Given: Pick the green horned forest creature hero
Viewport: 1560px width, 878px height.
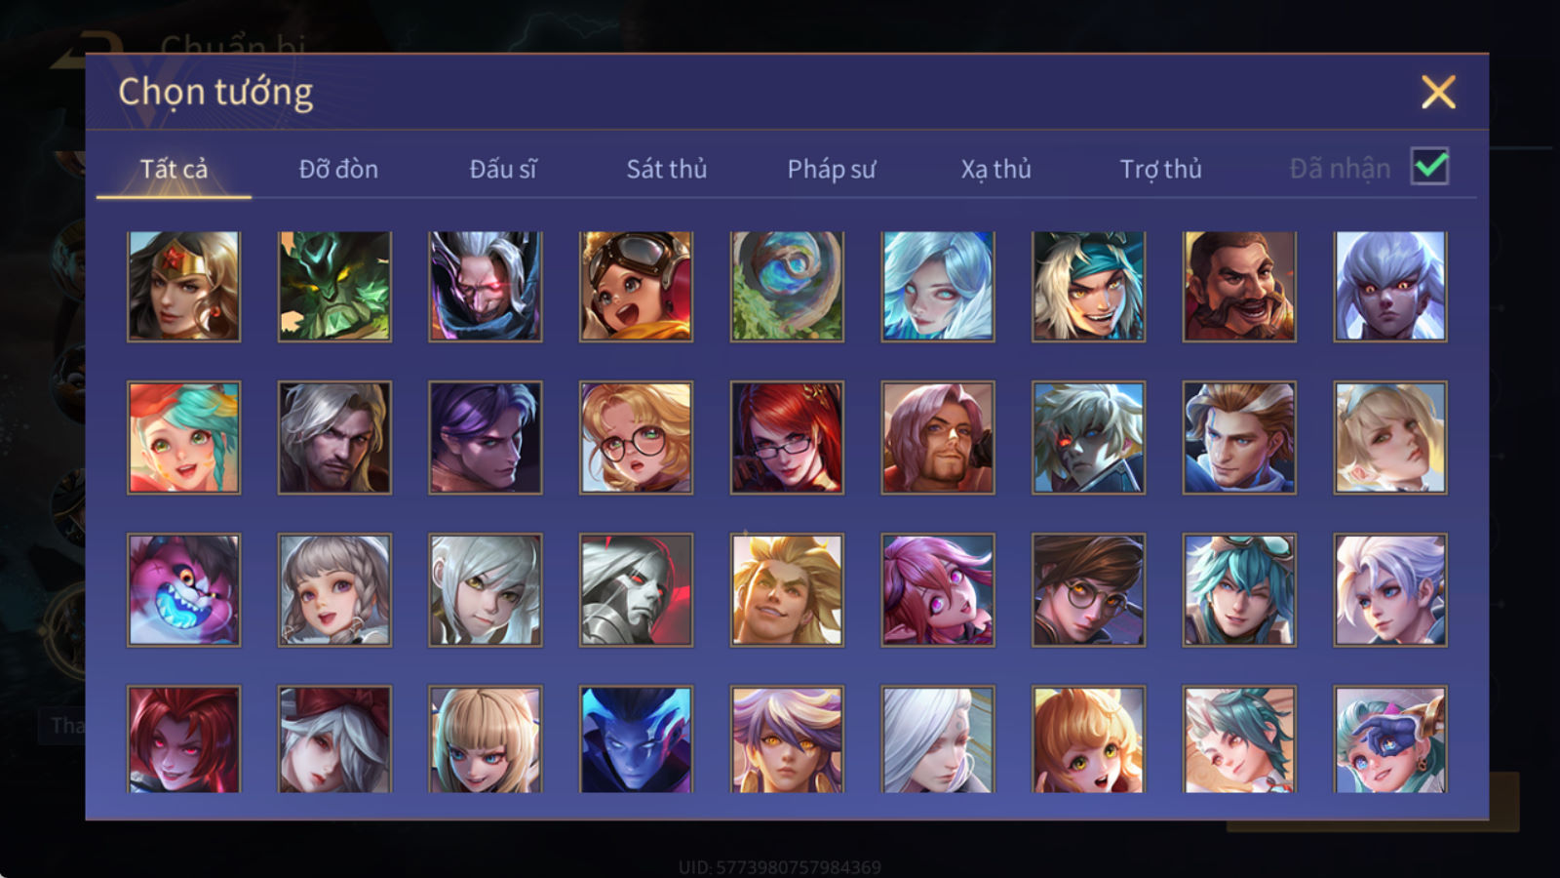Looking at the screenshot, I should click(334, 286).
